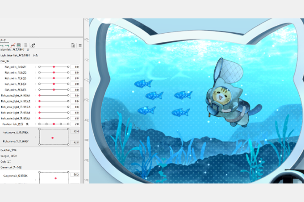Click the topmost blue fish in the canvas
Image resolution: width=304 pixels, height=202 pixels.
tap(143, 84)
